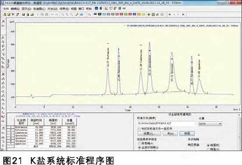
Task: Click the Putrescin row in results table
Action: [42, 130]
